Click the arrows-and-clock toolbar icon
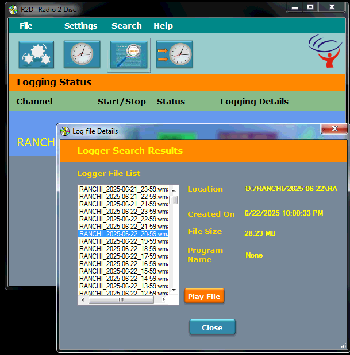 coord(175,54)
